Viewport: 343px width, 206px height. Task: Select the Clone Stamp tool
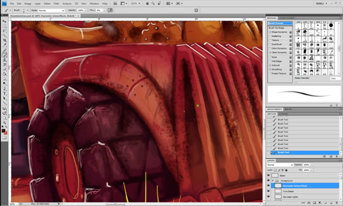(5, 60)
